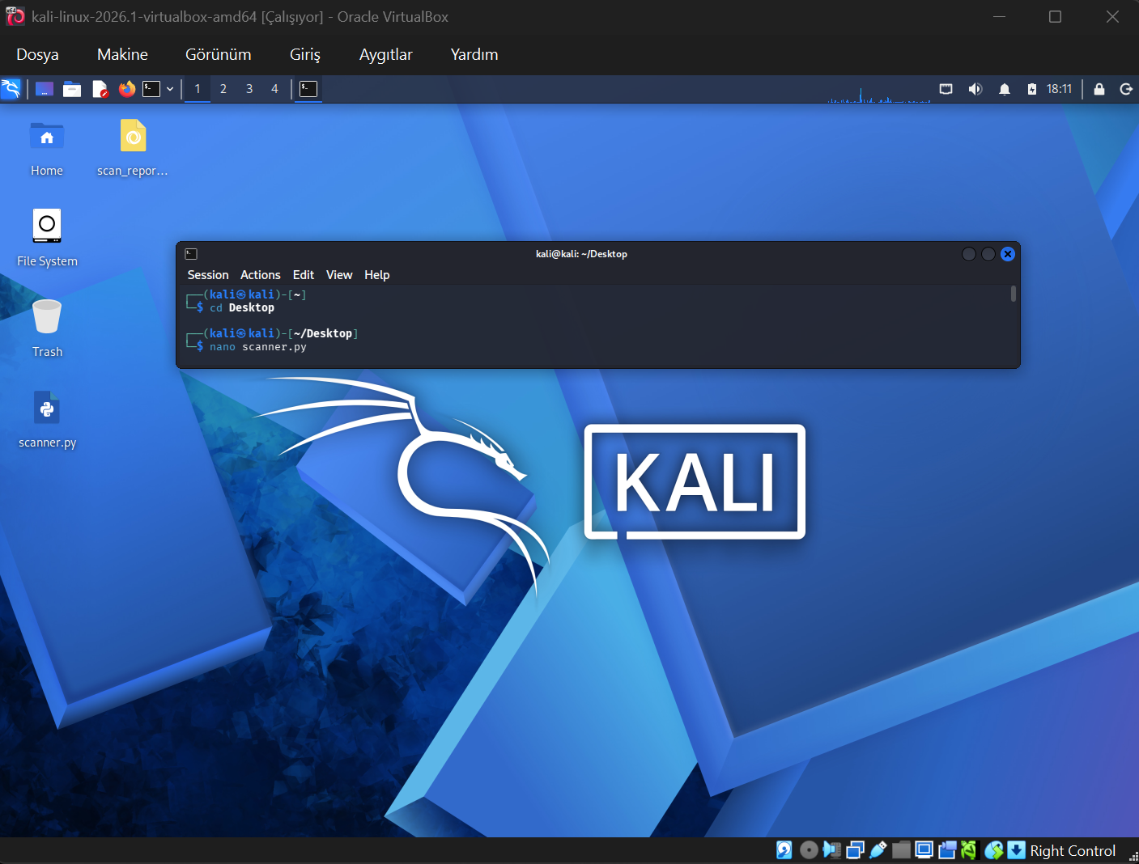
Task: Switch to workspace 1
Action: coord(198,89)
